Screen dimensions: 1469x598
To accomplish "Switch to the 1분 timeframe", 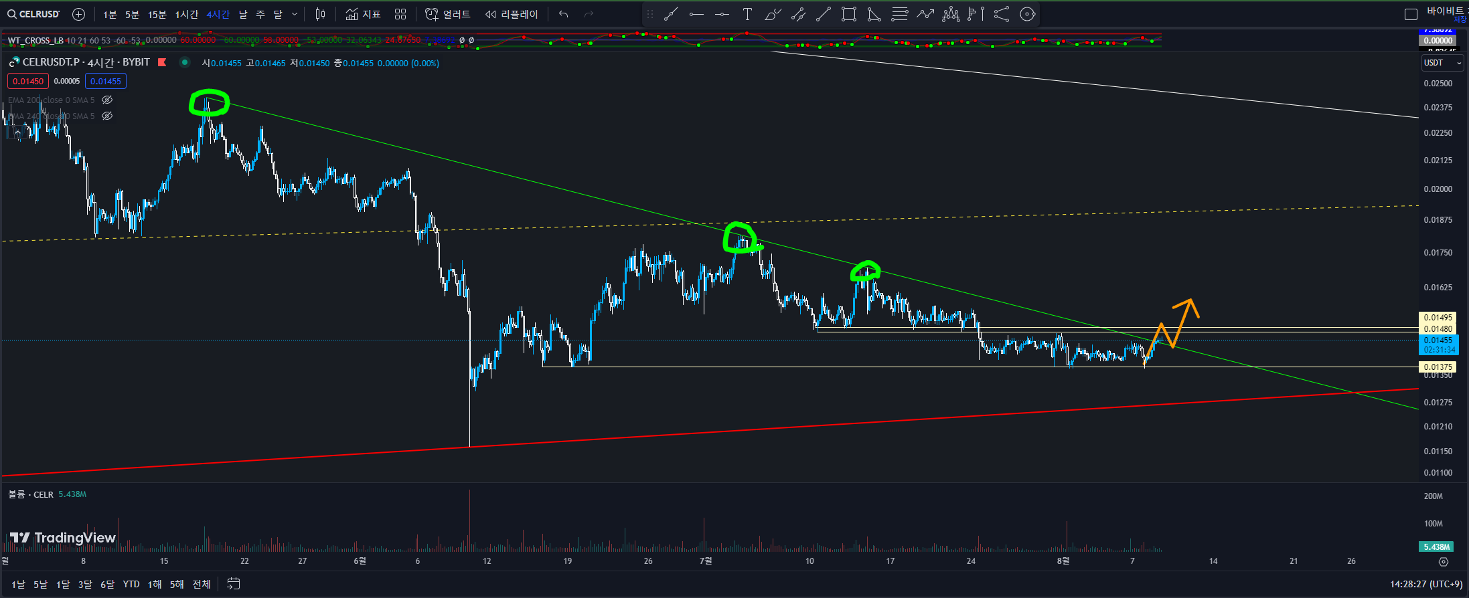I will coord(110,14).
